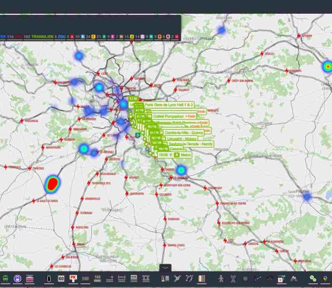Expand the bottom toolbar chevron handle
The height and width of the screenshot is (288, 332).
(x=165, y=267)
